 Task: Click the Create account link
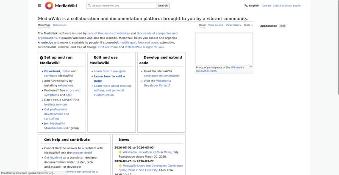tap(282, 5)
